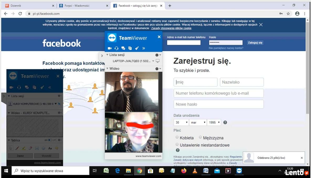Select the Kobieta radio button
Image resolution: width=311 pixels, height=178 pixels.
pyautogui.click(x=177, y=137)
